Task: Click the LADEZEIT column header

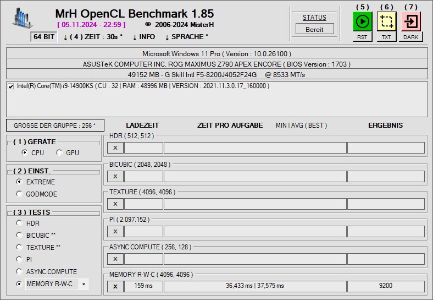Action: coord(142,126)
